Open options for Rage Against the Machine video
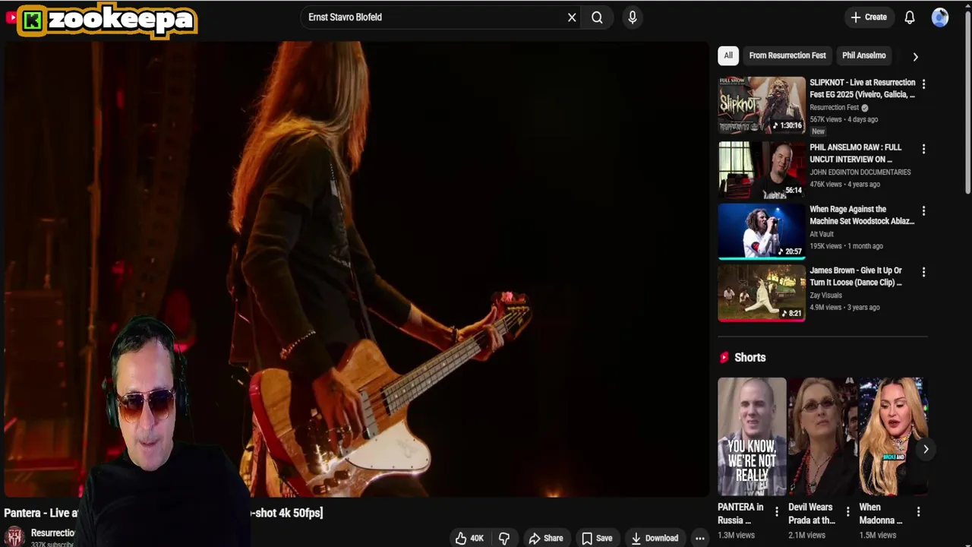Screen dimensions: 972x547 pos(923,210)
